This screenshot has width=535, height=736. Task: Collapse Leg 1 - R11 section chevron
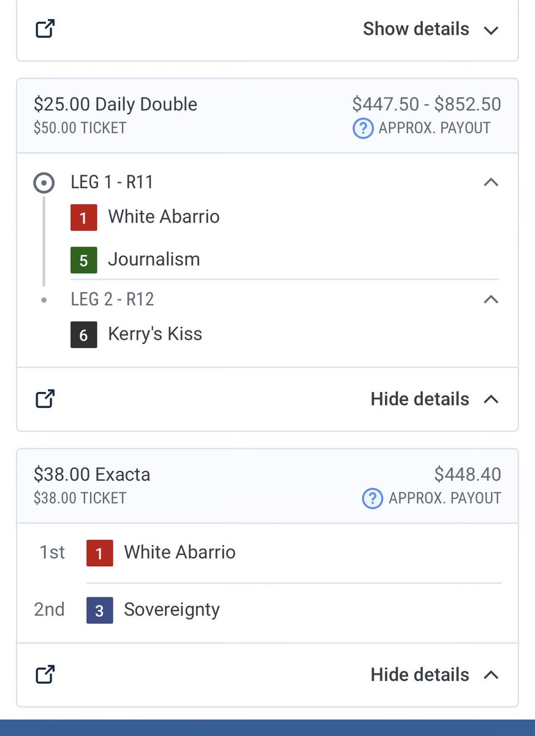pyautogui.click(x=491, y=182)
